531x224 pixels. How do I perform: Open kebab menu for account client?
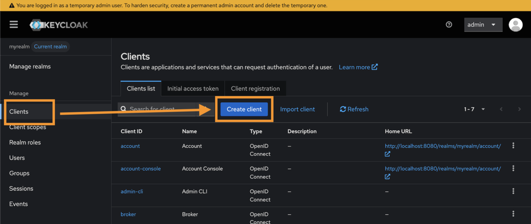click(513, 146)
